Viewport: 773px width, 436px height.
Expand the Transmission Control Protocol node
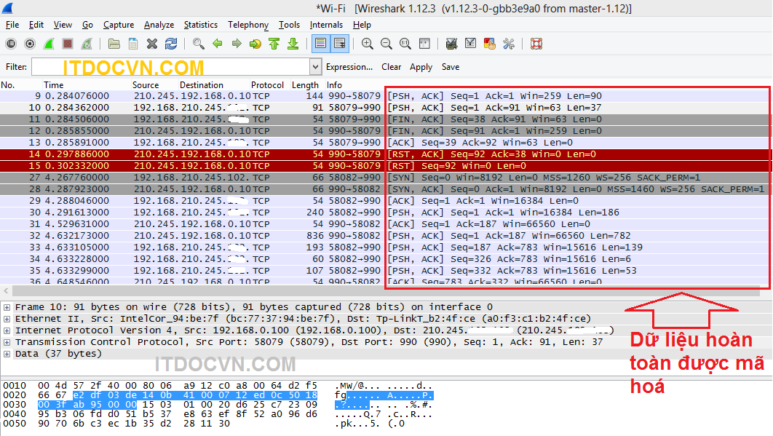click(7, 342)
